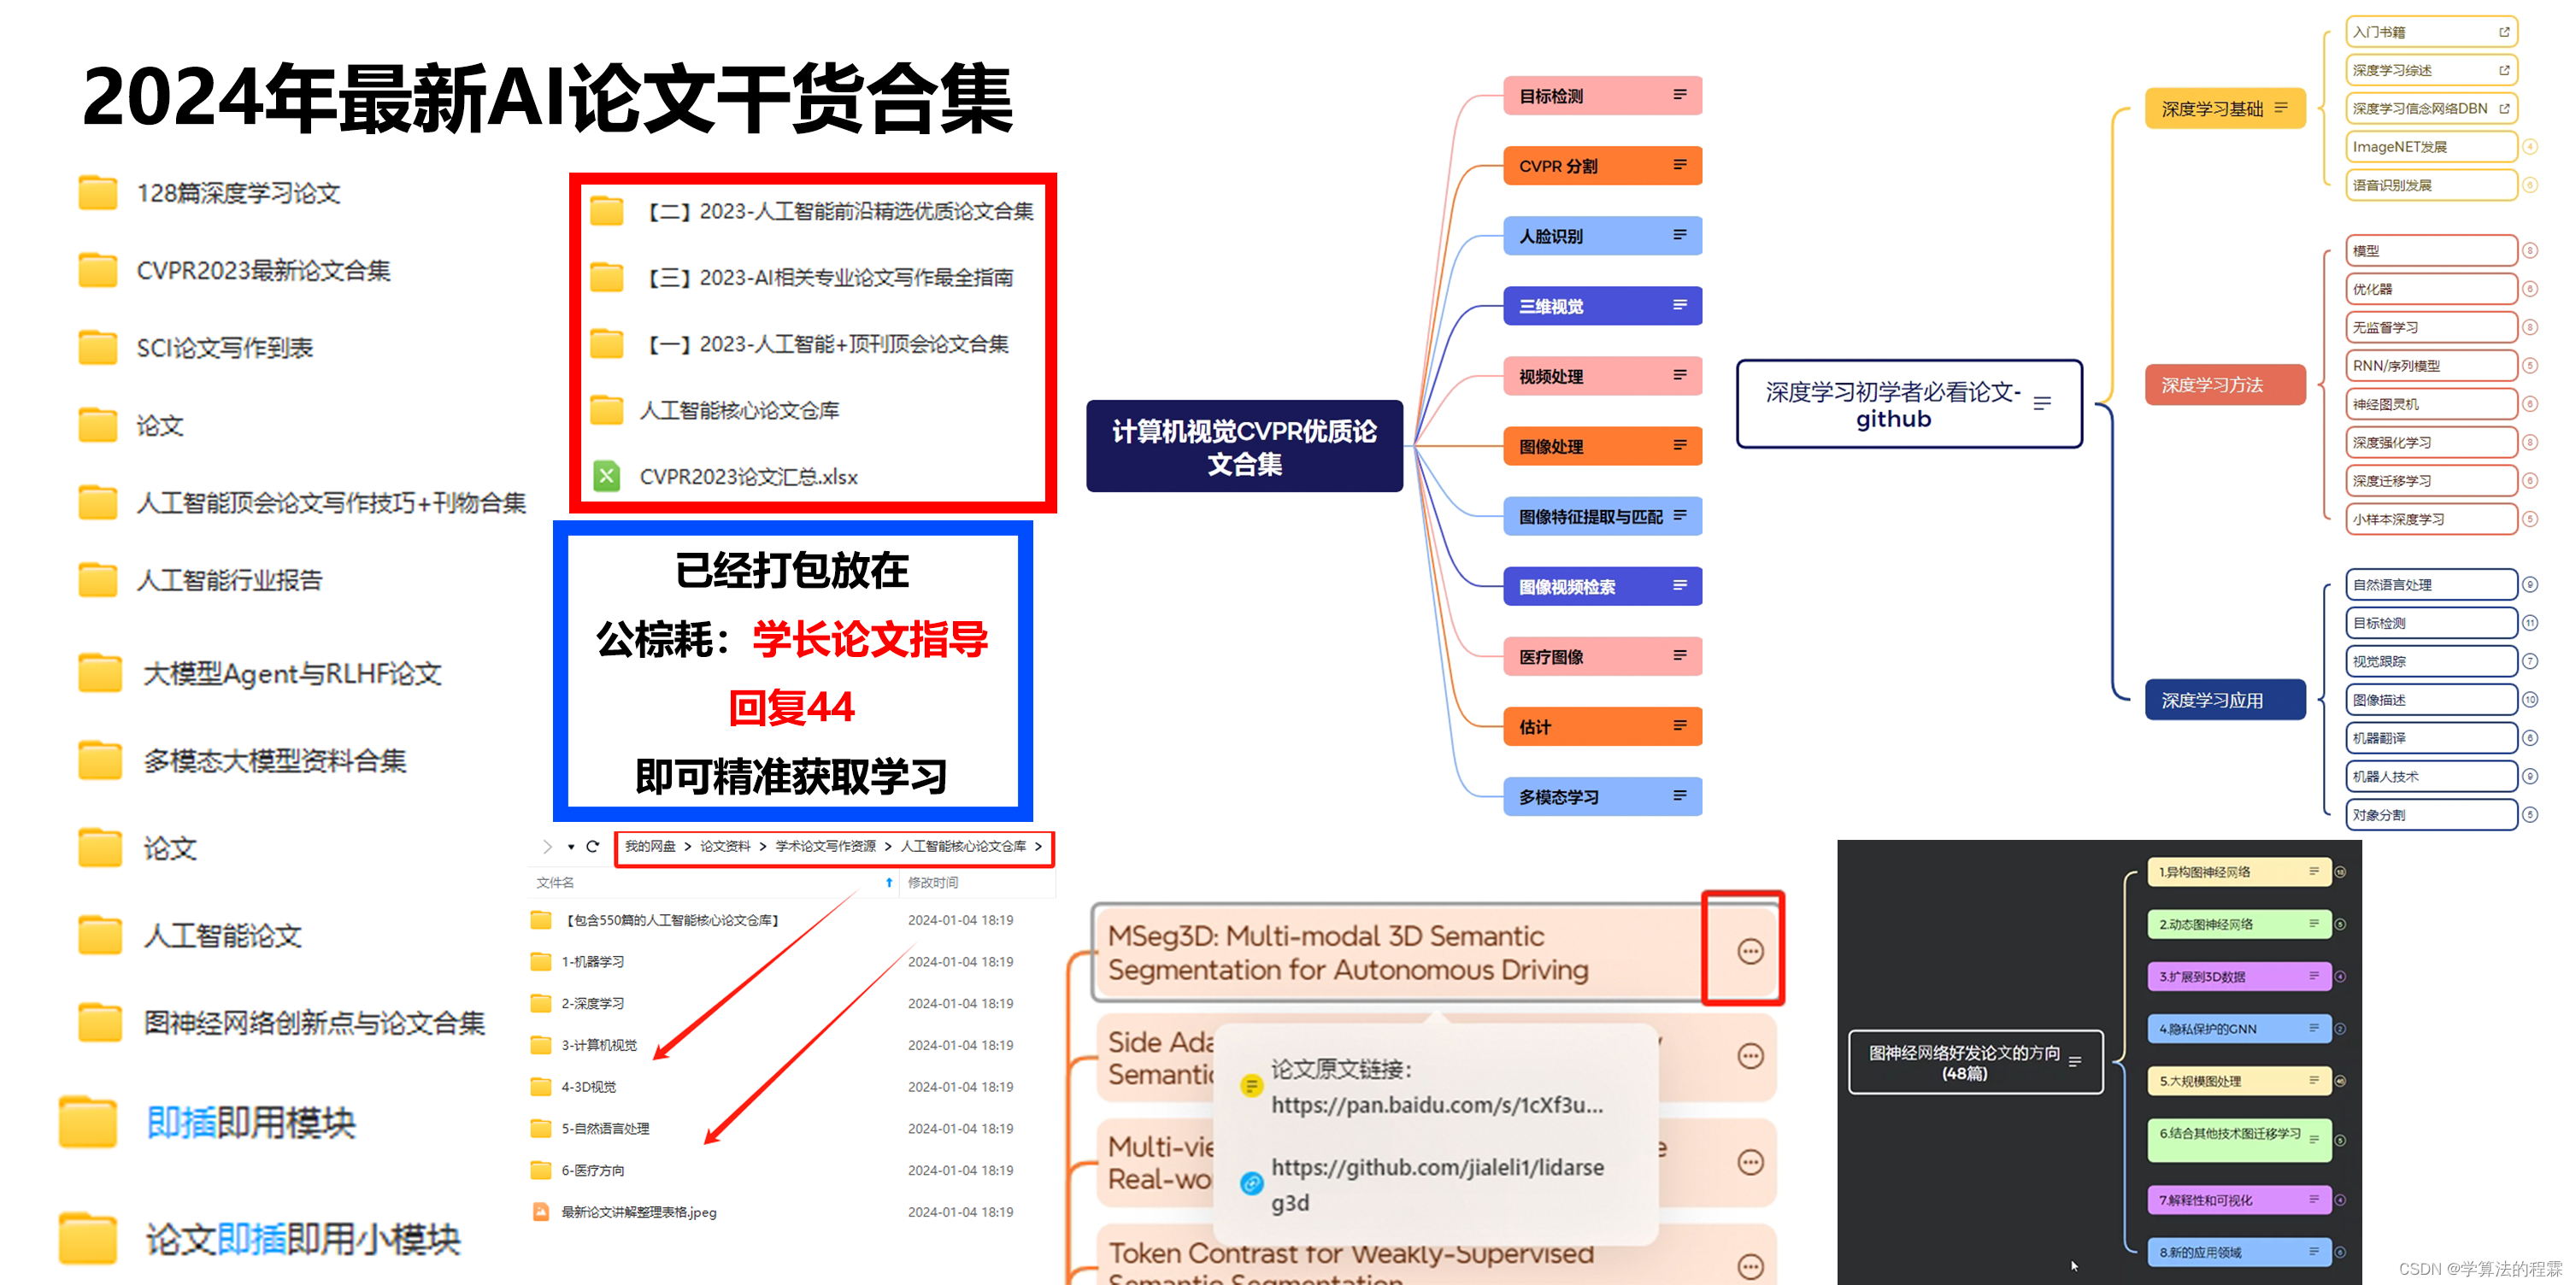Open history dropdown triangle beside refresh icon

click(x=571, y=847)
